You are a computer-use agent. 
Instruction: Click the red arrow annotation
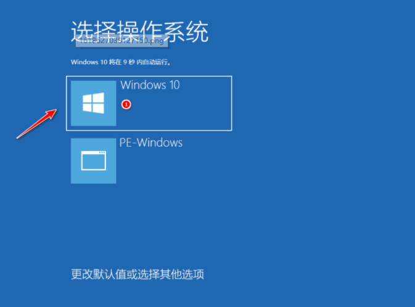click(x=36, y=123)
